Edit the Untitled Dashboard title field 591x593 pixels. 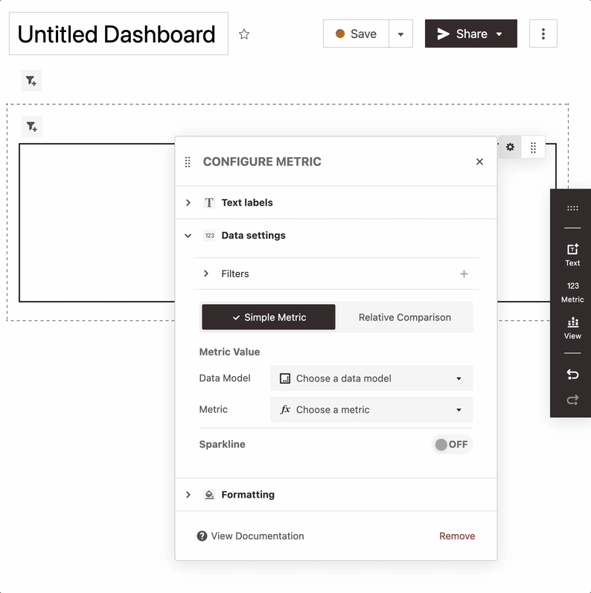pyautogui.click(x=118, y=34)
